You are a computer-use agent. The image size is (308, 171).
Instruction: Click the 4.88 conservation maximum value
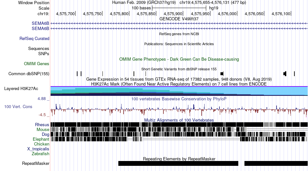pos(41,99)
